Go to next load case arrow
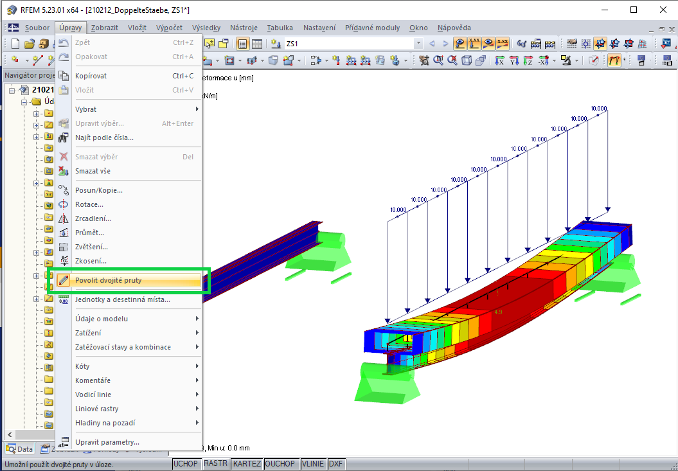678x471 pixels. click(x=445, y=43)
